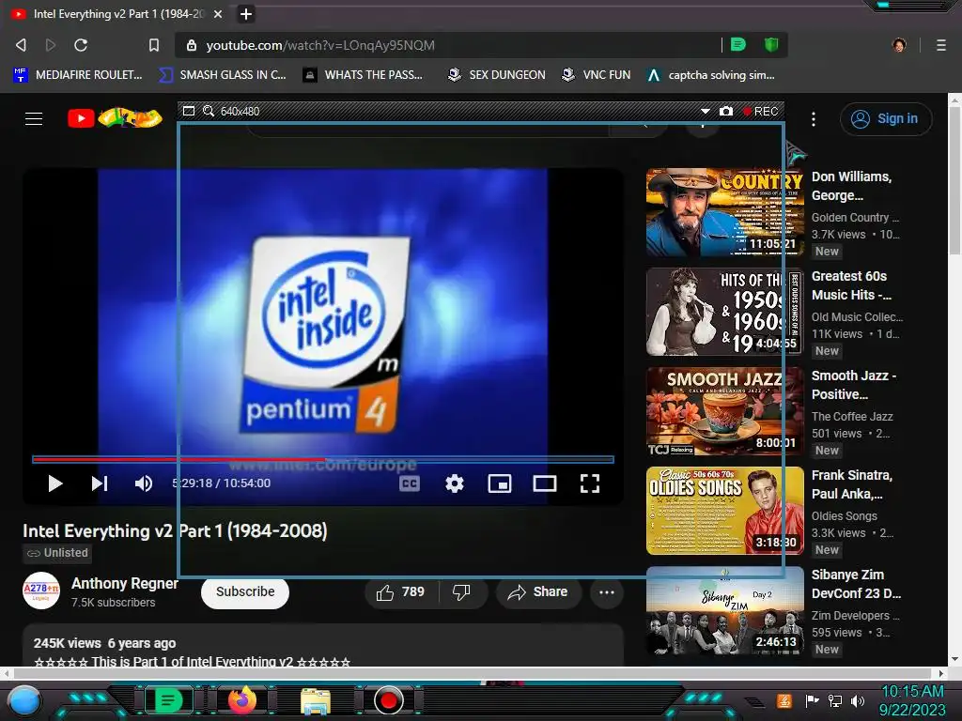Enter fullscreen mode

[x=590, y=483]
